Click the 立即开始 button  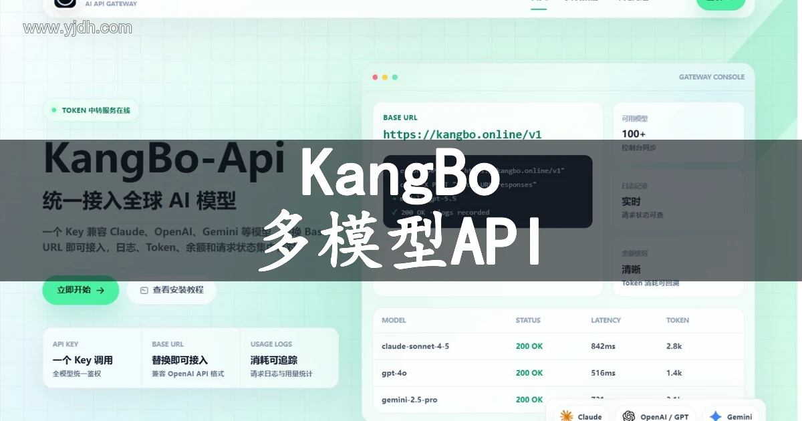[x=81, y=290]
